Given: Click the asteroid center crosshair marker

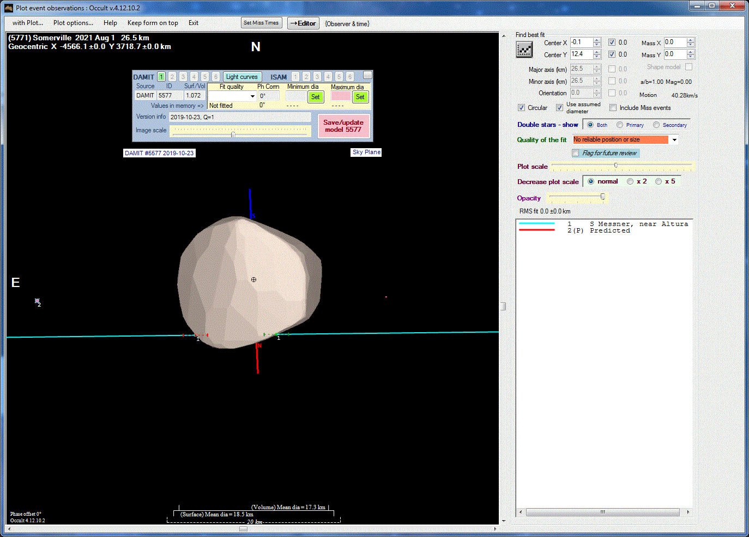Looking at the screenshot, I should click(253, 279).
